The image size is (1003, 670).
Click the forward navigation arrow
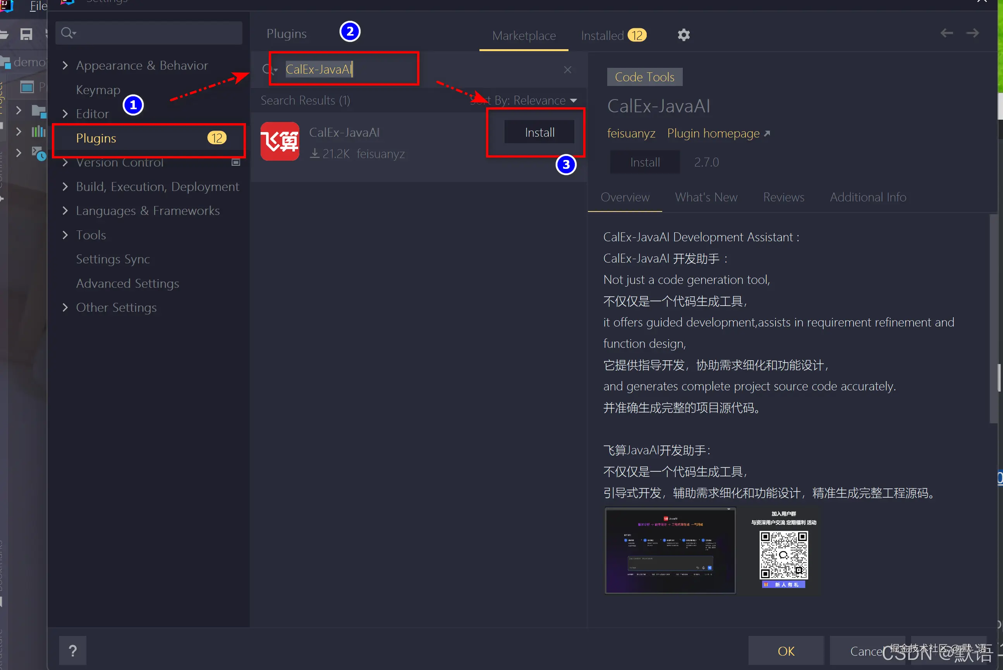tap(973, 33)
